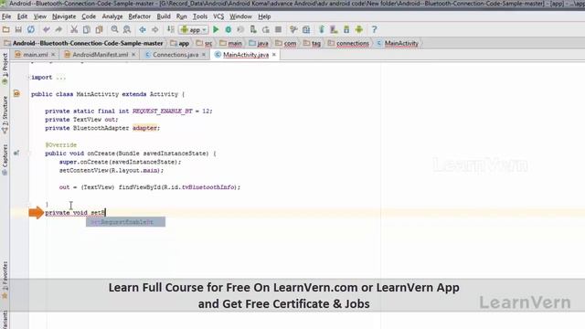Click the Find magnifier icon
The width and height of the screenshot is (585, 329).
point(114,29)
